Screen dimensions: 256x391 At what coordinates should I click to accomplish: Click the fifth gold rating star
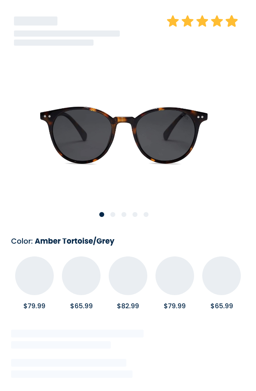pyautogui.click(x=231, y=21)
